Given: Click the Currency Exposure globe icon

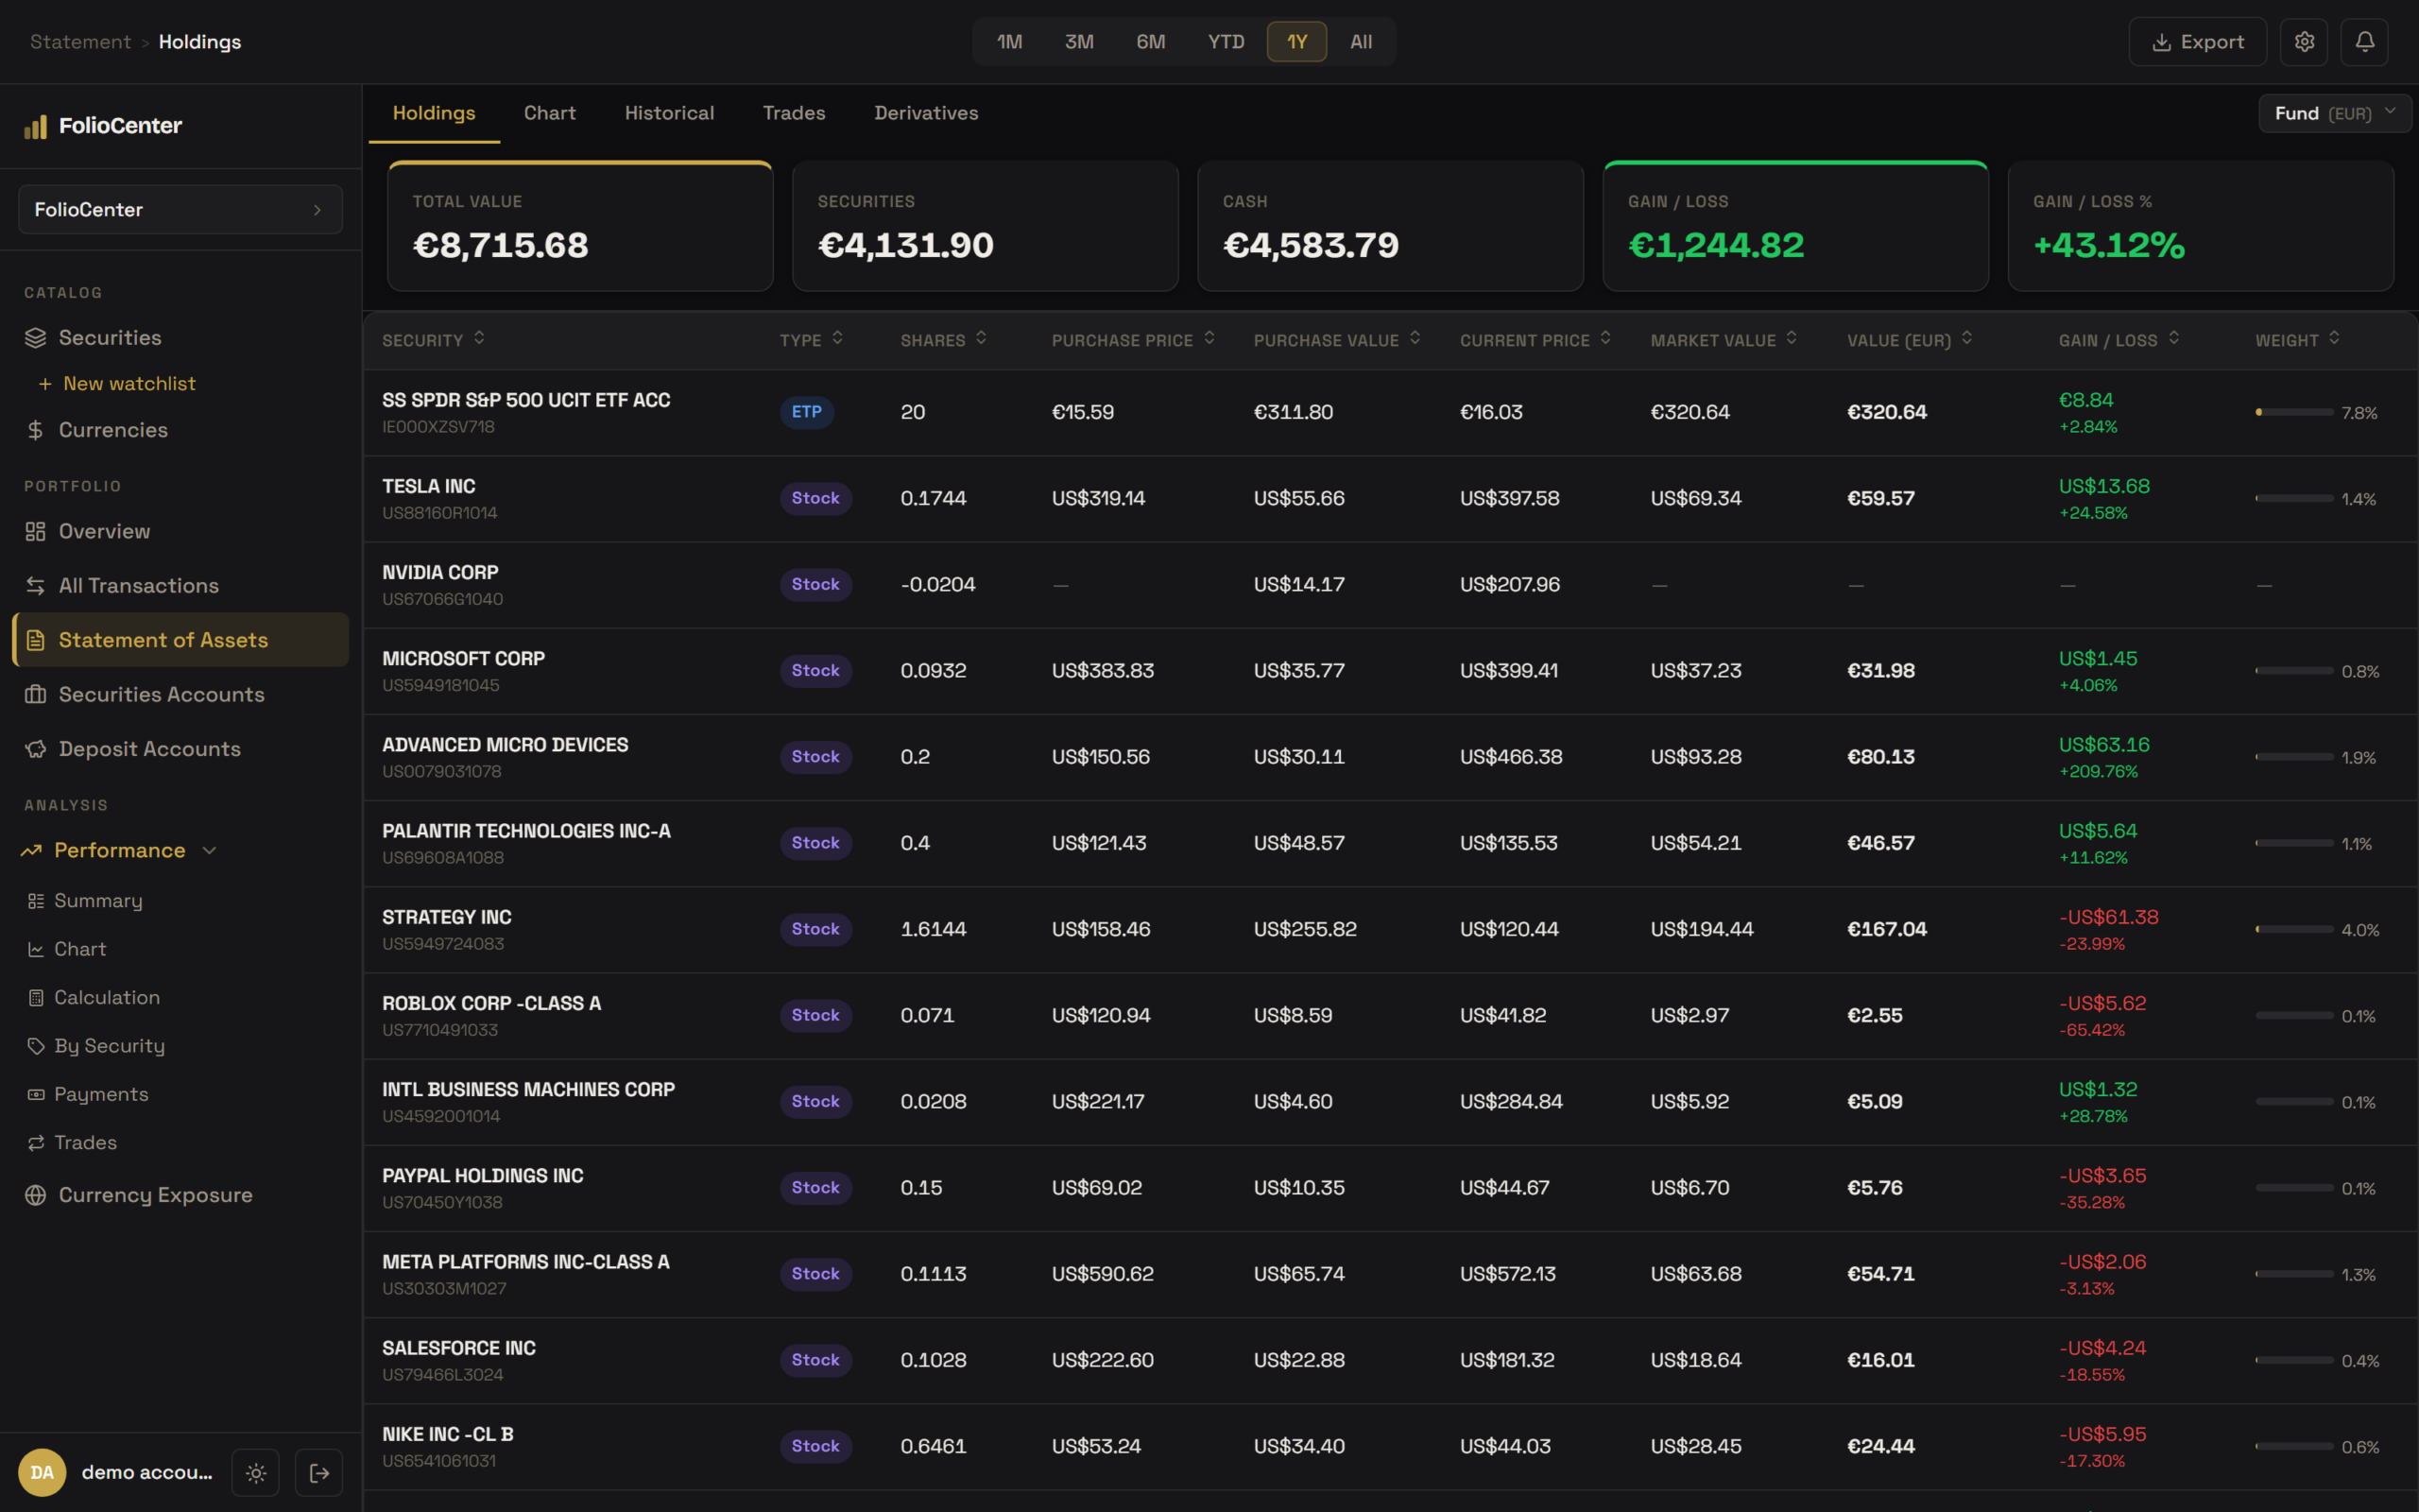Looking at the screenshot, I should tap(36, 1195).
